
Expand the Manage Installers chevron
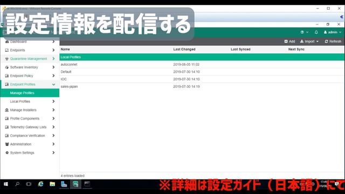pos(53,110)
